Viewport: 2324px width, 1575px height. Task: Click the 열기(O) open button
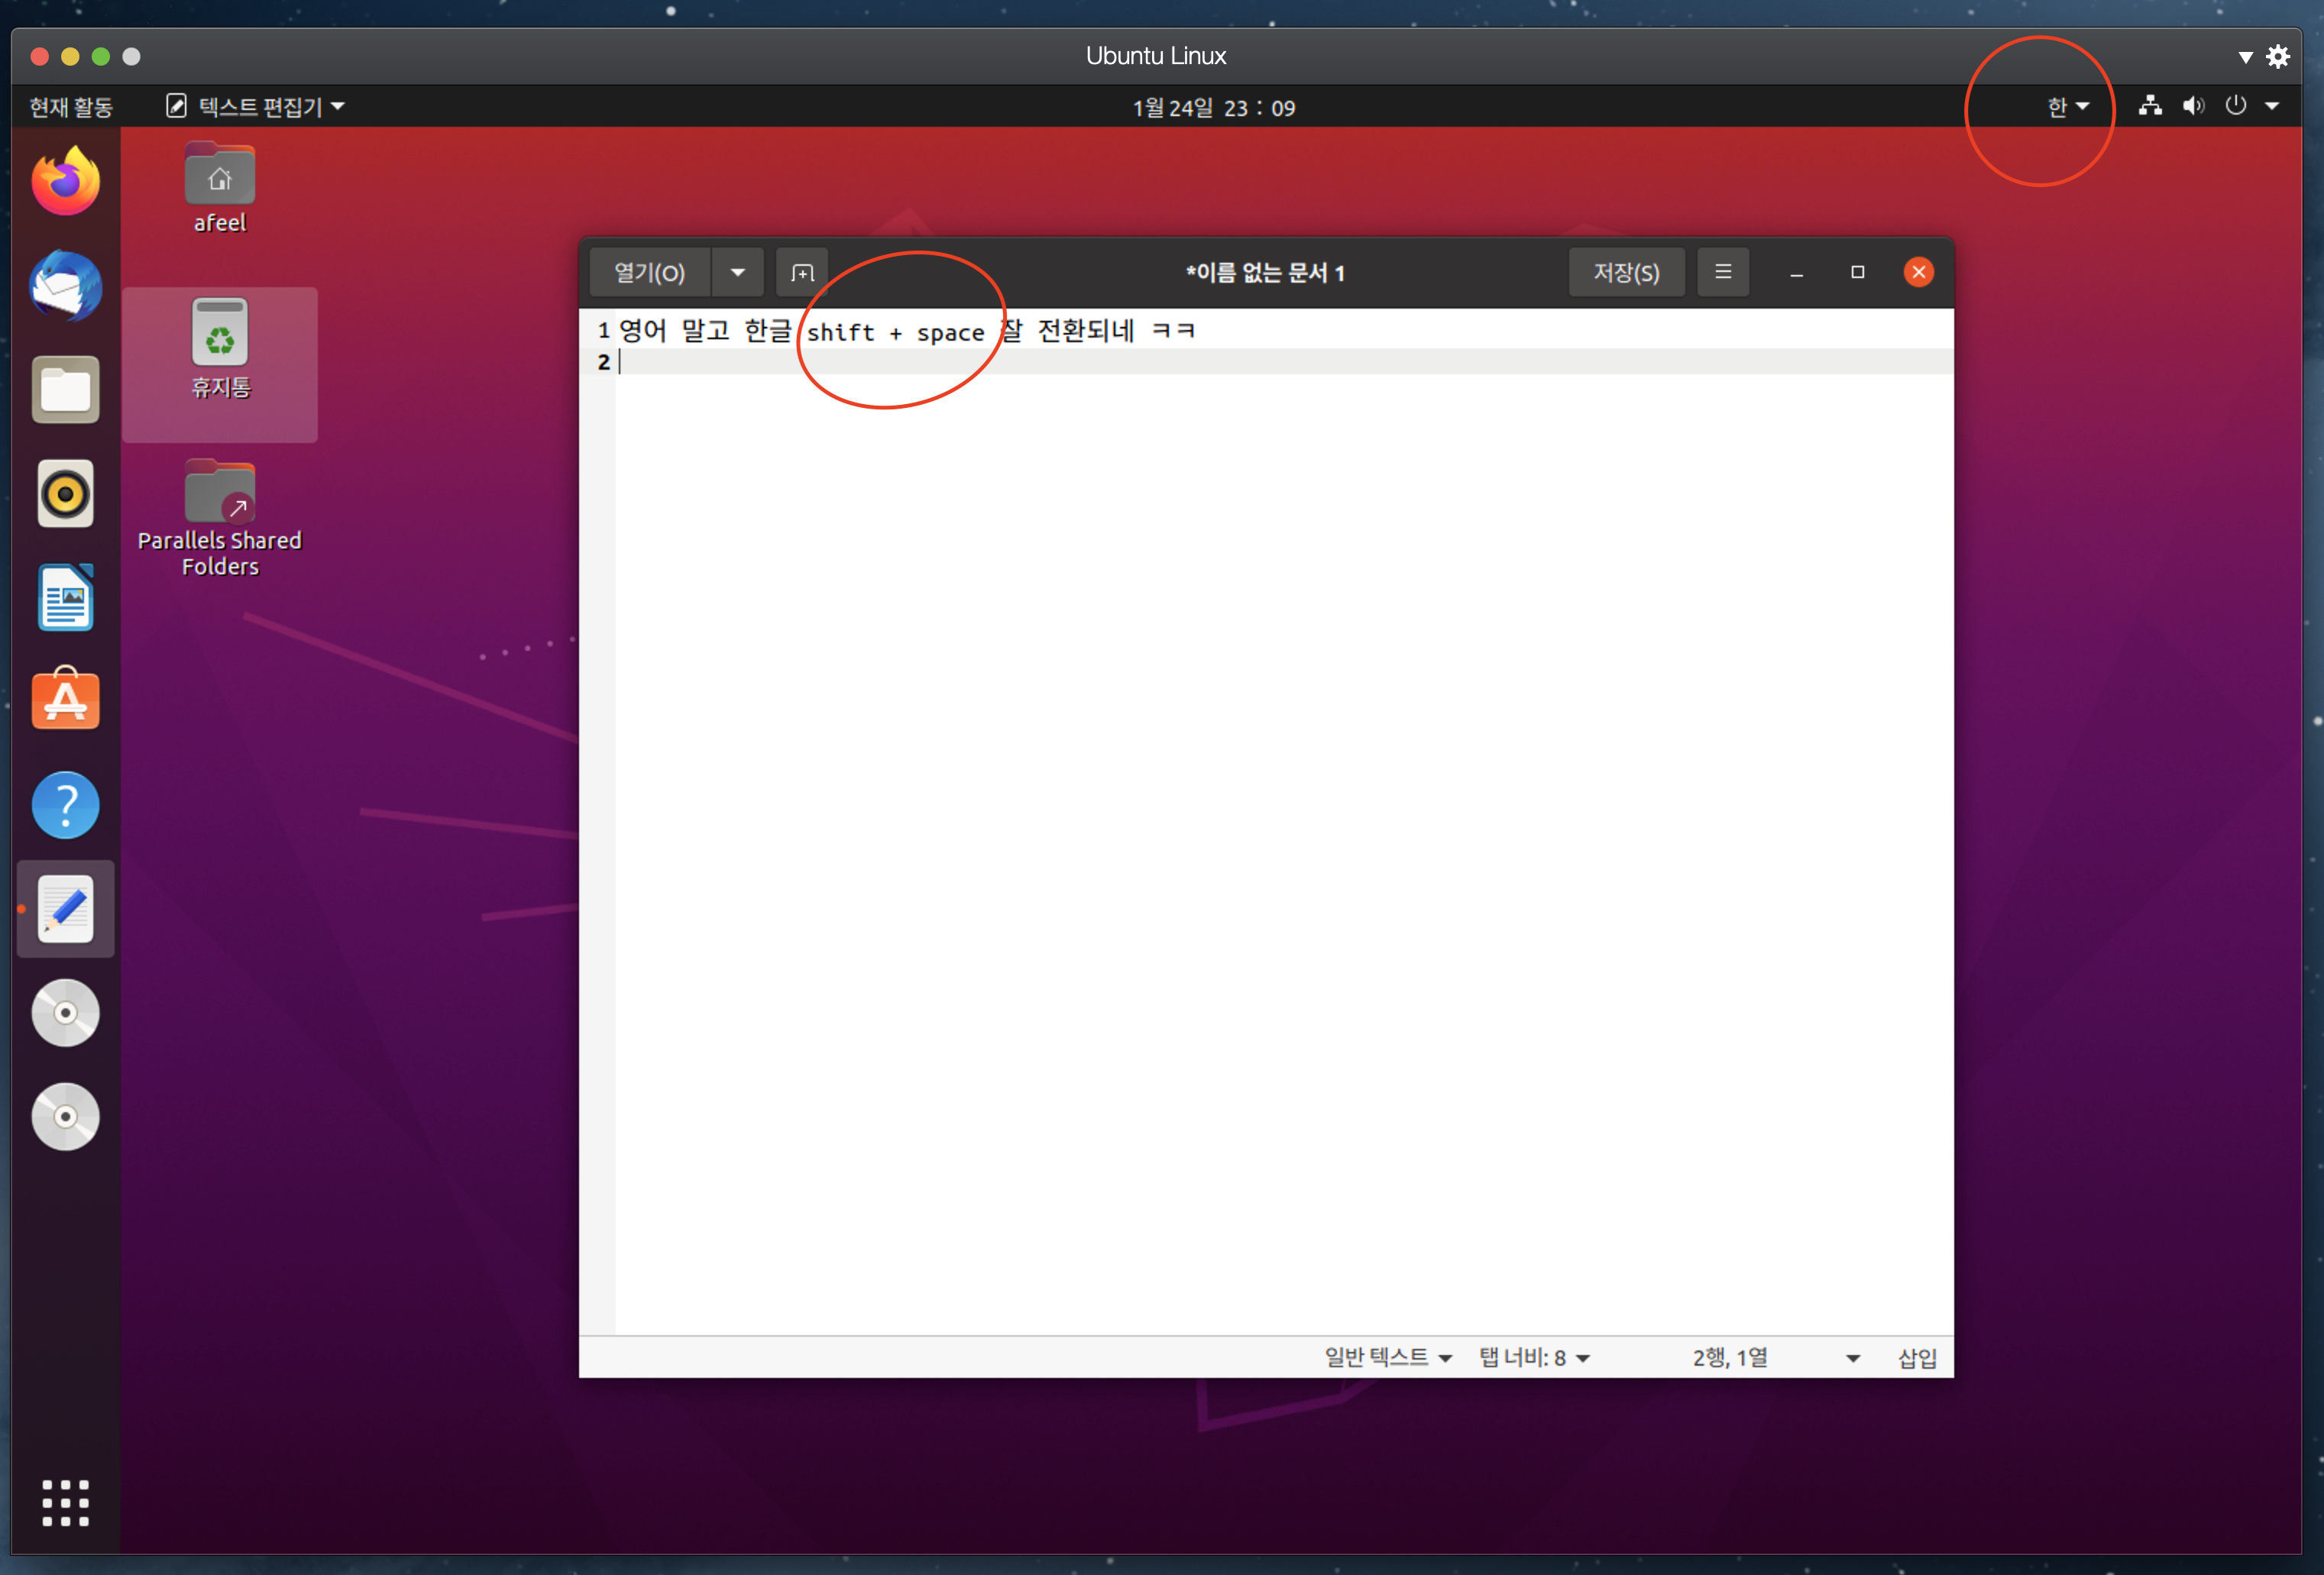[649, 273]
